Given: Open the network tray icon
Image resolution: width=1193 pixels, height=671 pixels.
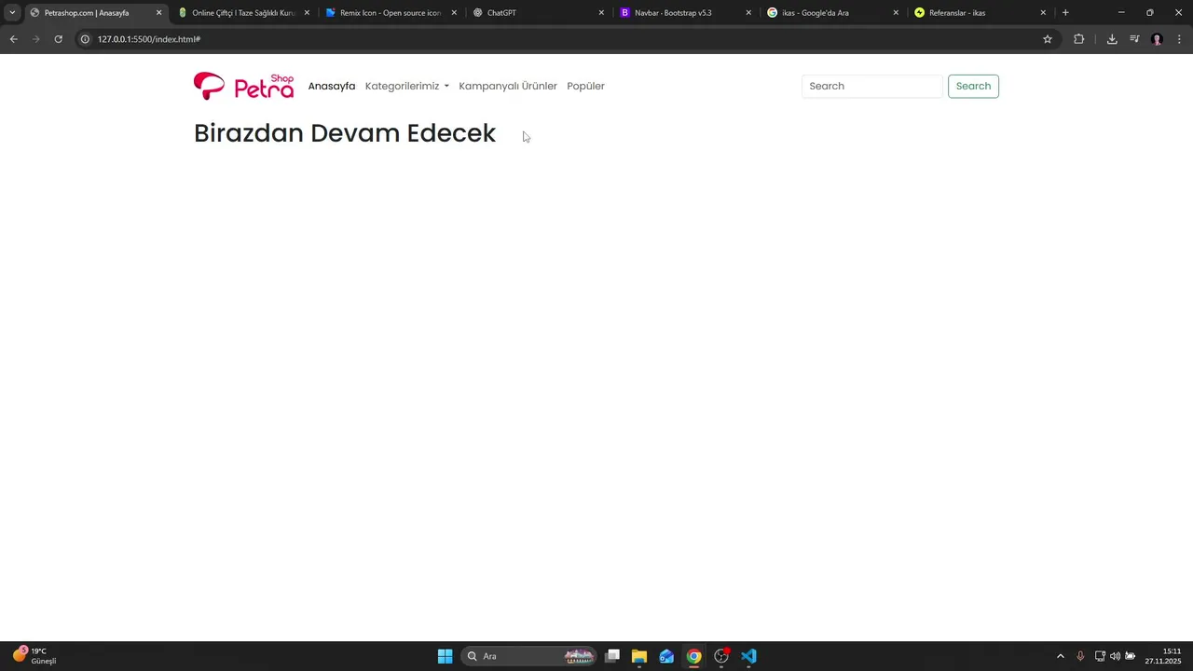Looking at the screenshot, I should [1100, 656].
